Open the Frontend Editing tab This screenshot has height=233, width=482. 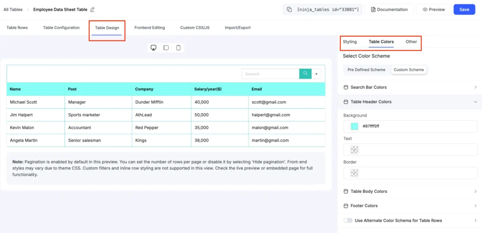150,28
